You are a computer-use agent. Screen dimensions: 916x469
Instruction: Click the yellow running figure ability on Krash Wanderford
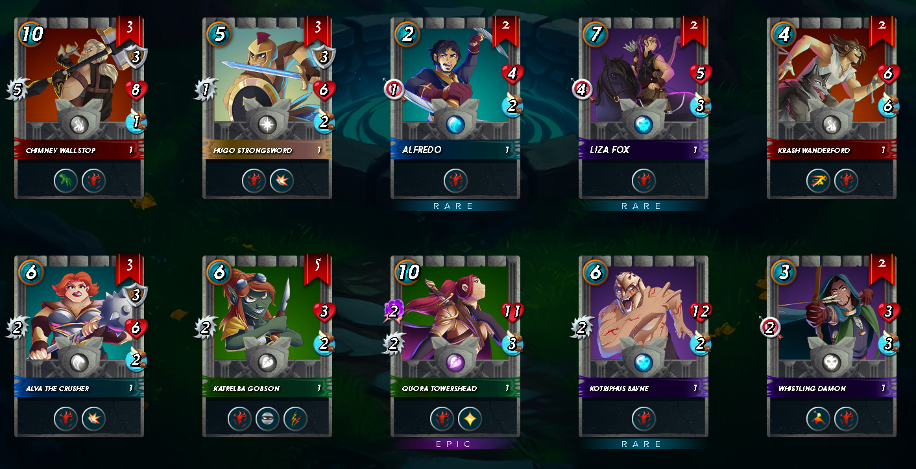click(818, 180)
